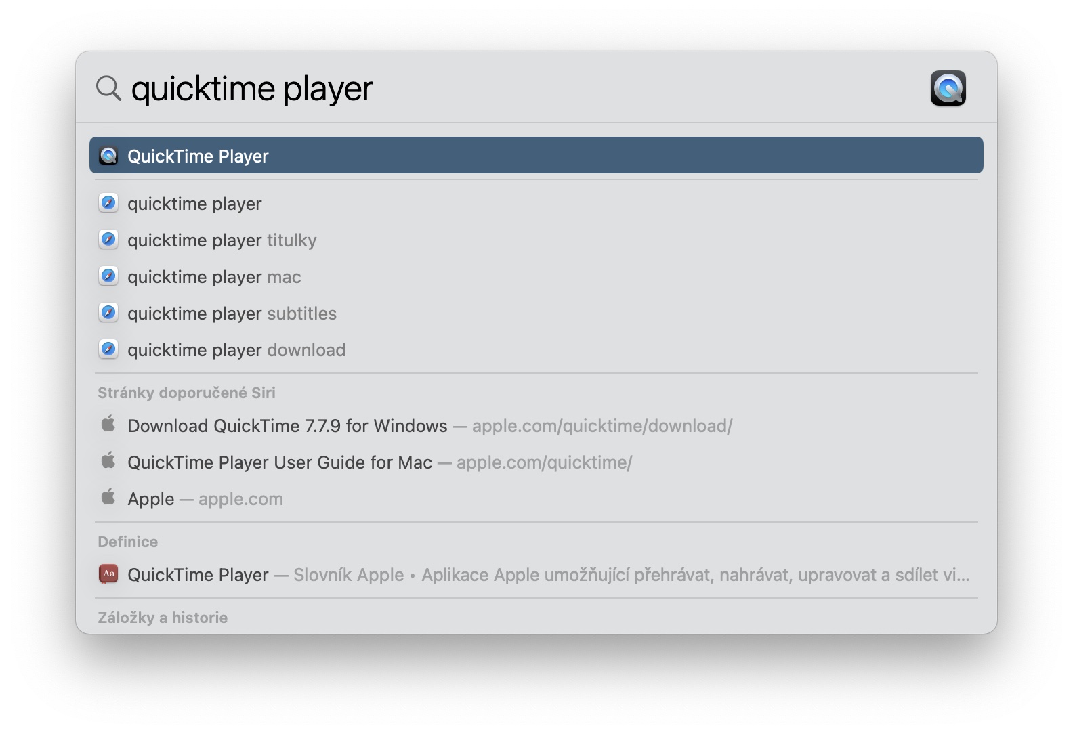Open Download QuickTime 7.7.9 for Windows link
This screenshot has height=734, width=1073.
536,425
